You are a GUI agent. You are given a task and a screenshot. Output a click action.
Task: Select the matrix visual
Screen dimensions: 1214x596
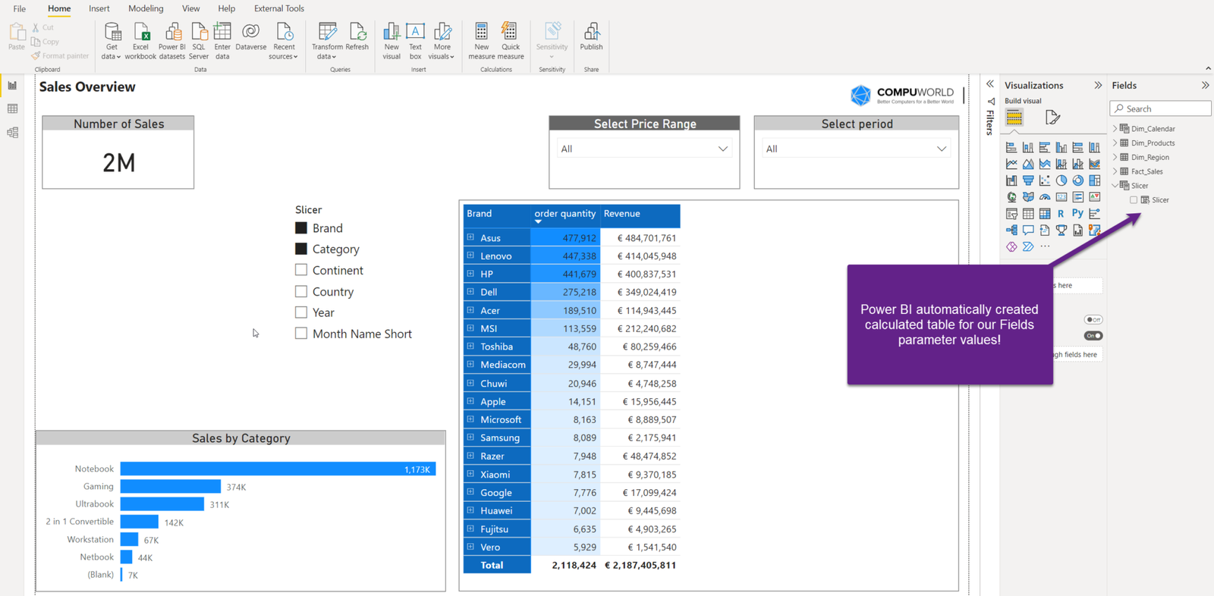coord(1045,214)
